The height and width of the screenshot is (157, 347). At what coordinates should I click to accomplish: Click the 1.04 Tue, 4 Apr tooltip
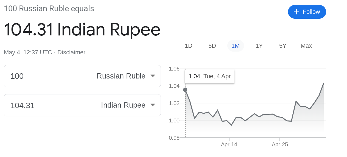coord(209,76)
